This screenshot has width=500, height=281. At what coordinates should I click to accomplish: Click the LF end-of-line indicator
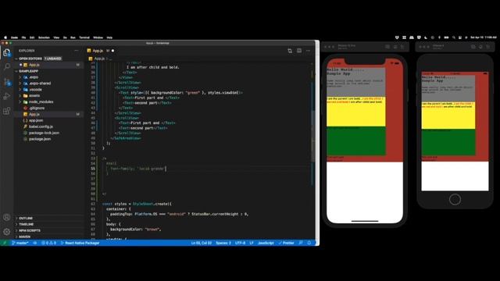pos(252,243)
